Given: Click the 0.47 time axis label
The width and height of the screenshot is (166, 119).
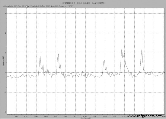Looking at the screenshot, I should coord(17,116).
